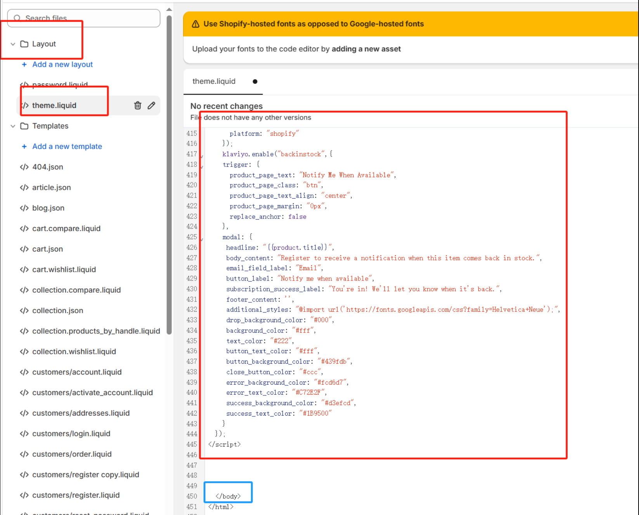Open cart.json in the file tree

click(x=47, y=249)
